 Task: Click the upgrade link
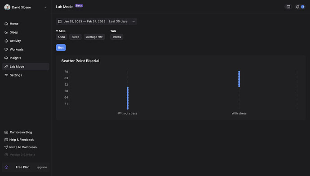pos(42,167)
